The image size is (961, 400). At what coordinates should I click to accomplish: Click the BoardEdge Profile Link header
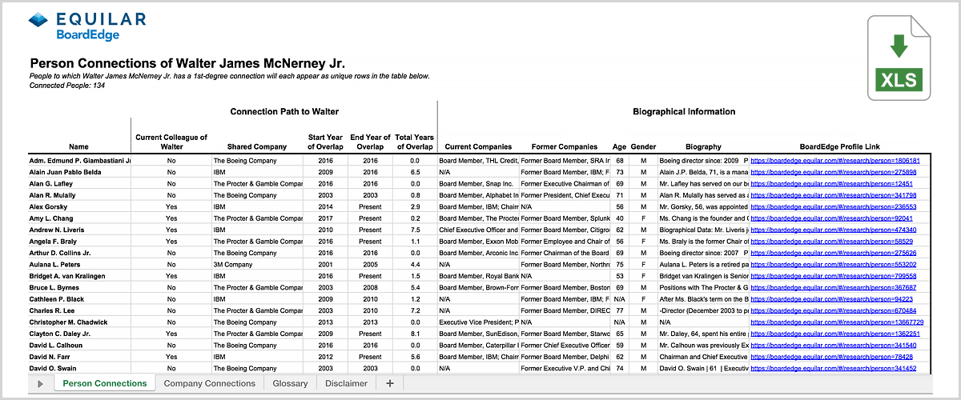(x=839, y=147)
